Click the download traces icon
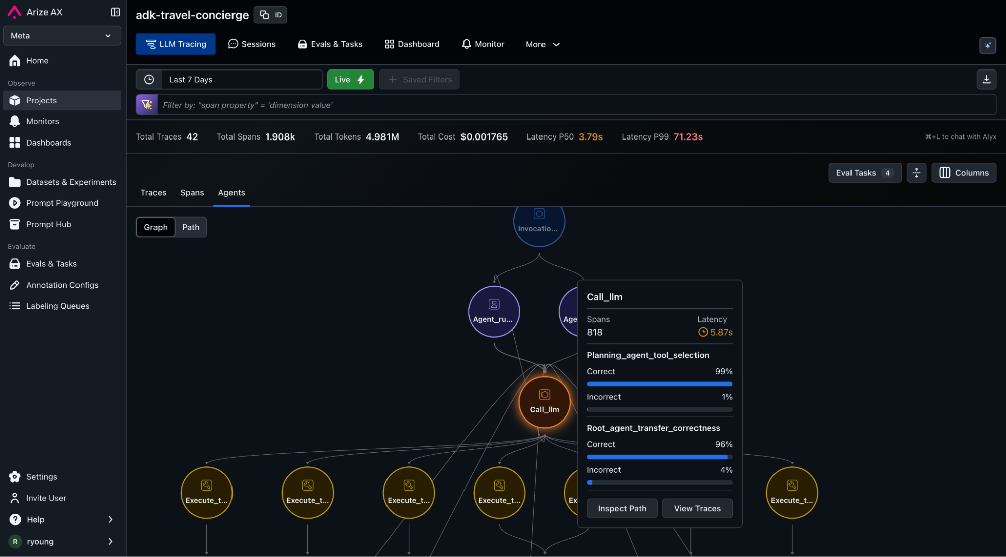This screenshot has height=557, width=1006. coord(986,79)
